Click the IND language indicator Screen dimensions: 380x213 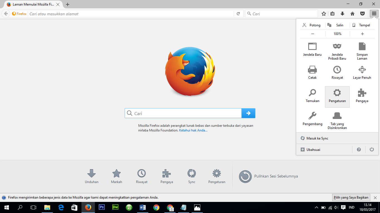point(352,207)
